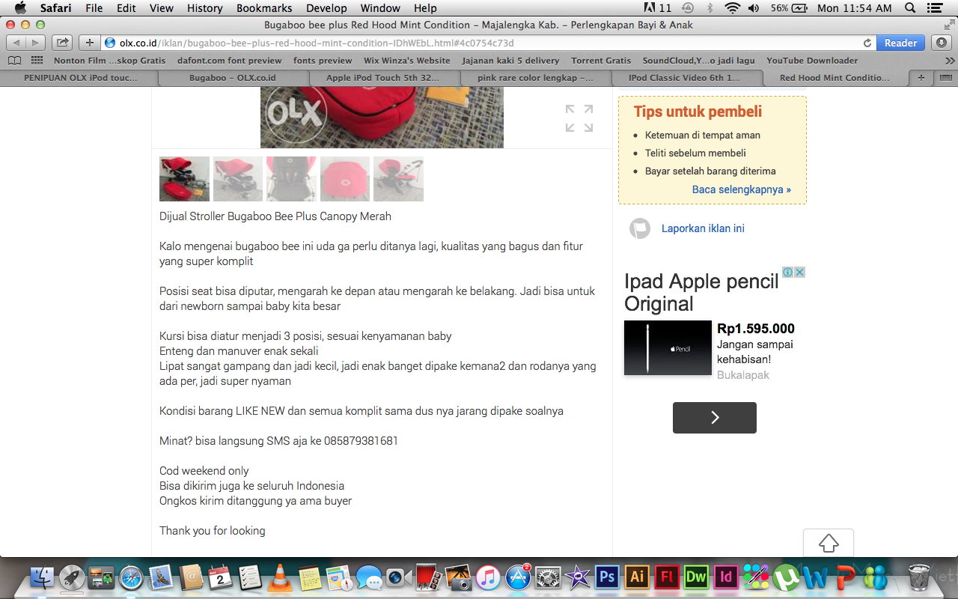Open Calendar from the dock
Screen dimensions: 958x599
click(221, 577)
